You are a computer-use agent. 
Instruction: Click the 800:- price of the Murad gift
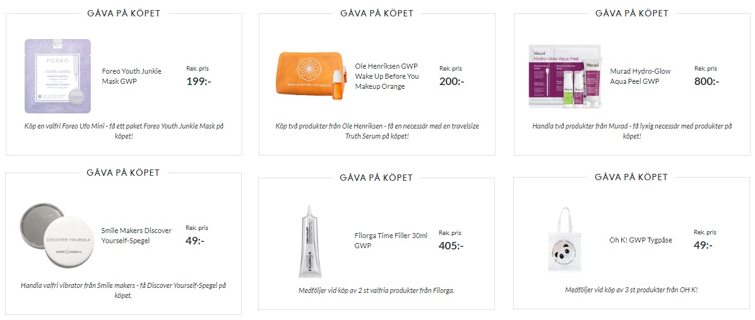click(x=707, y=81)
